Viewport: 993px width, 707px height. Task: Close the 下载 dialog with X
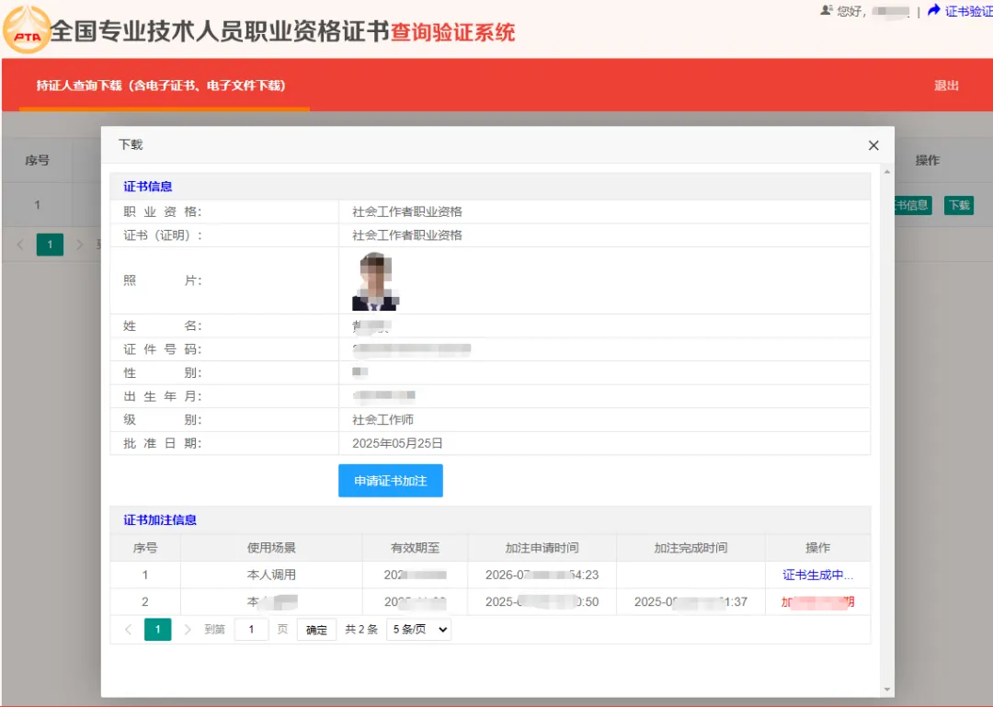(x=873, y=145)
